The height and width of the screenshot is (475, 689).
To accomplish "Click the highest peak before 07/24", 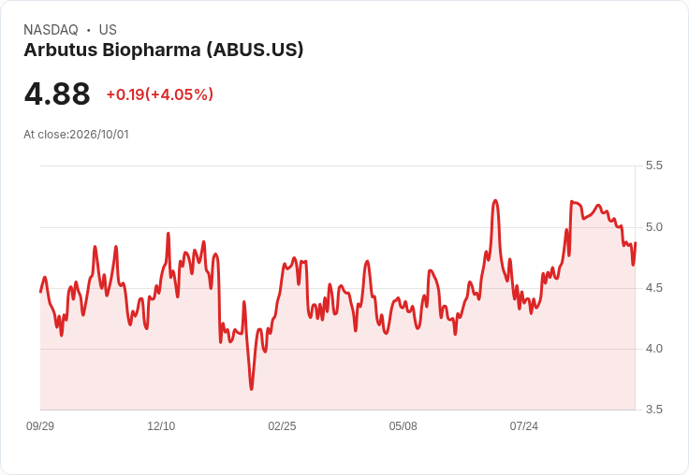I will click(x=495, y=201).
